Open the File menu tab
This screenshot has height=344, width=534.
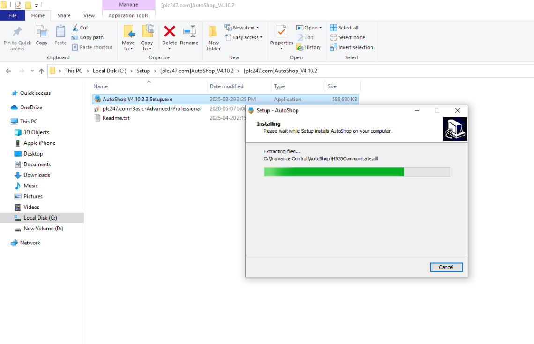[12, 15]
